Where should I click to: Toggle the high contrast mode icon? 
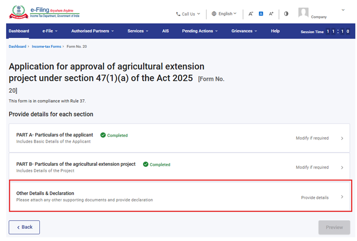point(286,14)
